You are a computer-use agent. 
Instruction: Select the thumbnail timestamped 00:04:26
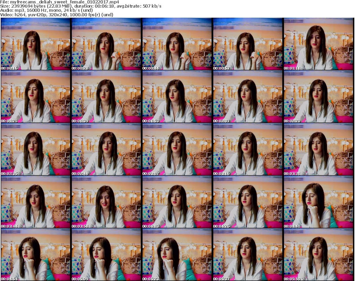pyautogui.click(x=248, y=202)
